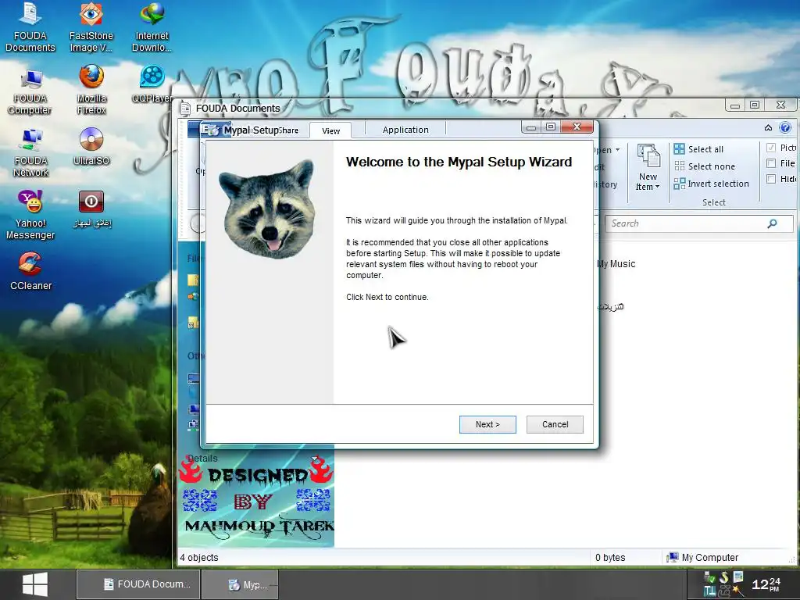Screen dimensions: 800x600
Task: Open the FOUDA Network desktop icon
Action: (x=30, y=153)
